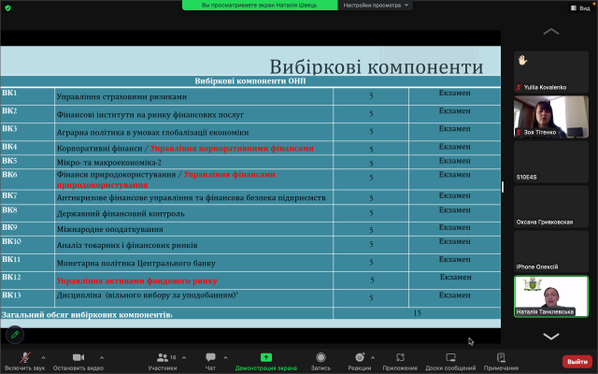Select Наталія Танклевська's video tile
The height and width of the screenshot is (374, 598).
pos(551,296)
